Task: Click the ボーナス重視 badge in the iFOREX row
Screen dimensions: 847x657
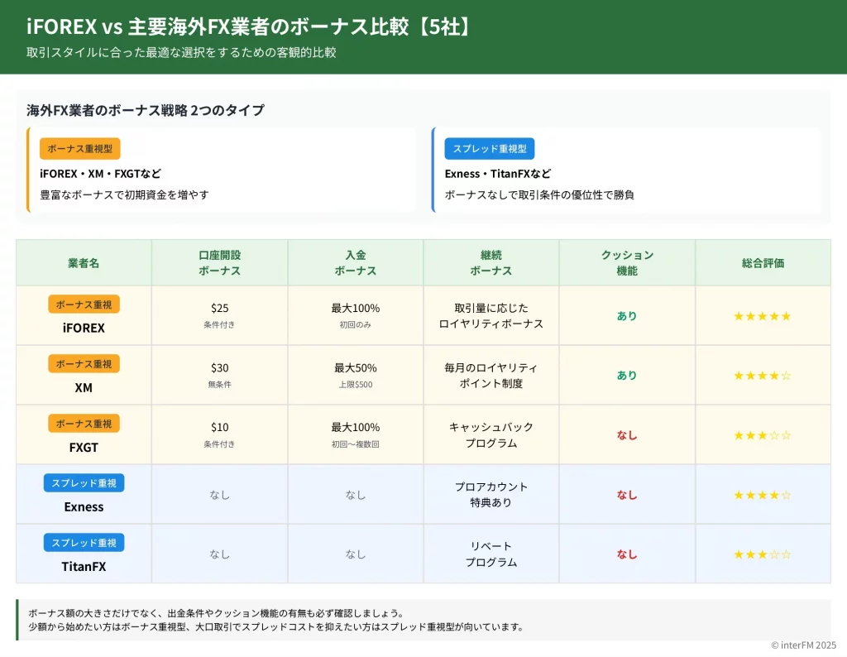Action: pyautogui.click(x=84, y=305)
